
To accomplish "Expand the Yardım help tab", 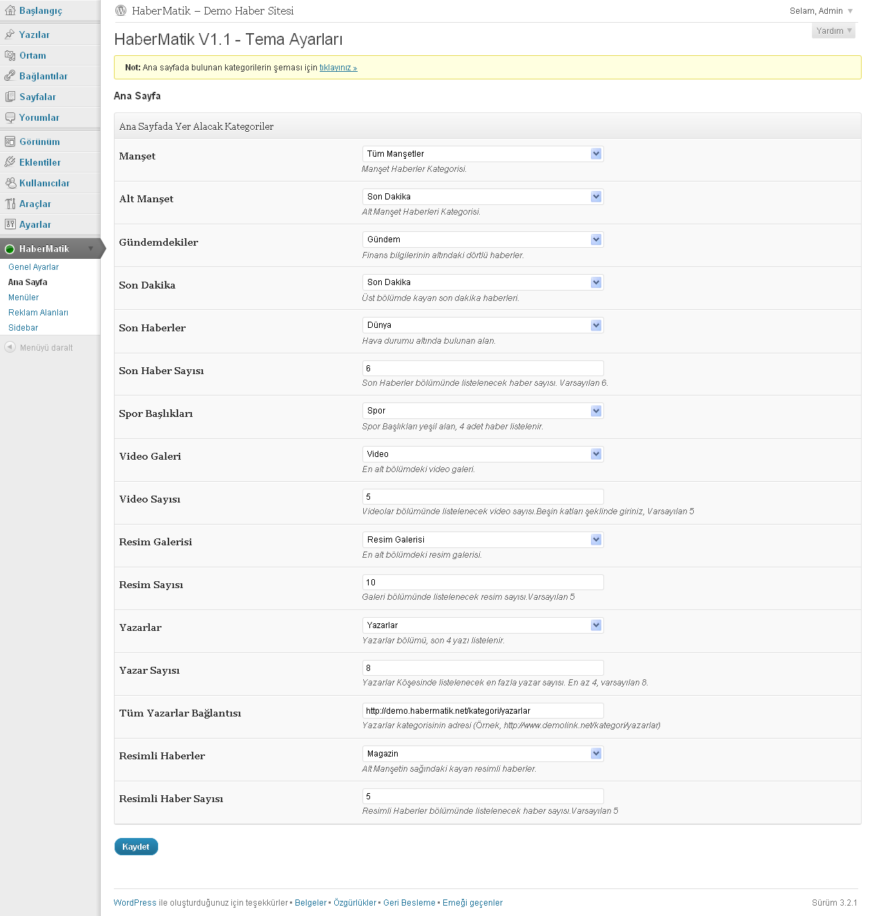I will pos(833,31).
